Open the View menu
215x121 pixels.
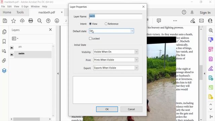(16, 6)
